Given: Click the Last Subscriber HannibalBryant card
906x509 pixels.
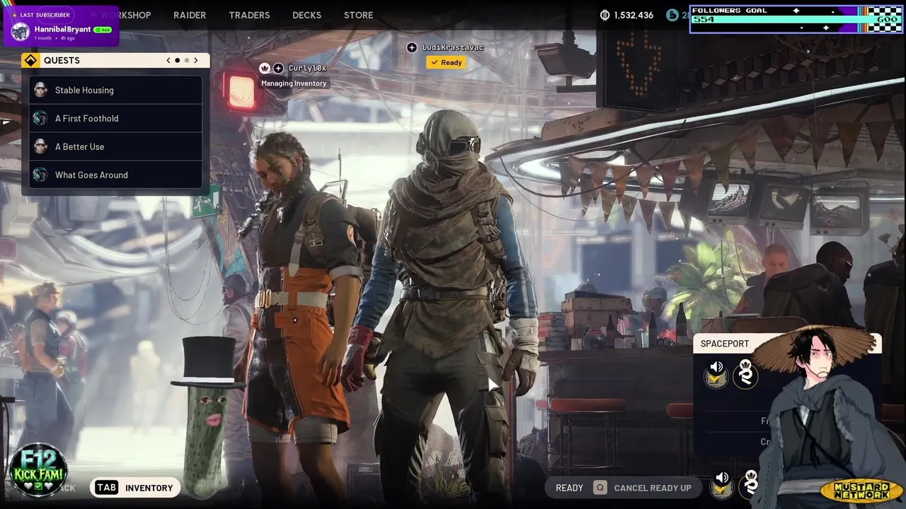Looking at the screenshot, I should tap(62, 25).
